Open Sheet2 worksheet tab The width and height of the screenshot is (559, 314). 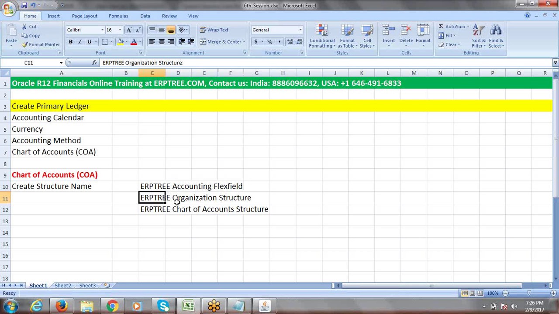pos(63,286)
